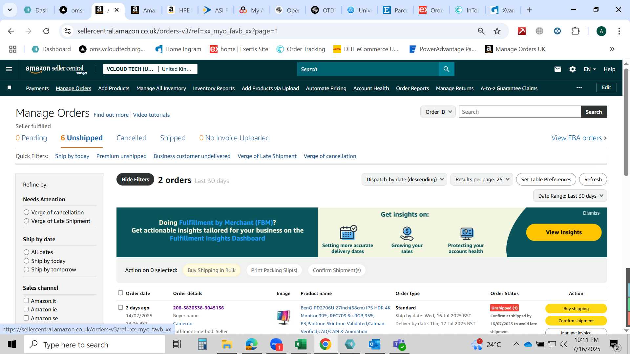Click Buy shipping for the BenQ order
This screenshot has height=354, width=630.
[576, 308]
